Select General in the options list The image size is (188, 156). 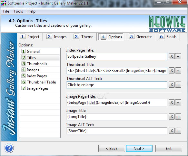(40, 51)
